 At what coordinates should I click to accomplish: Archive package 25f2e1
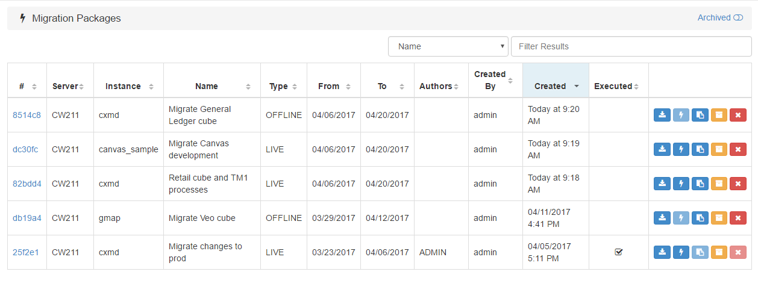718,252
